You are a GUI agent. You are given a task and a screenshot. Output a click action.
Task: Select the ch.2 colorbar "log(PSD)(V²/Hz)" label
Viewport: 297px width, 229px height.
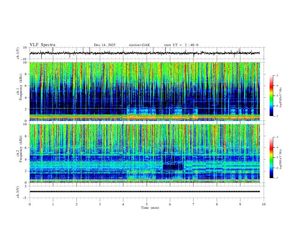281,159
